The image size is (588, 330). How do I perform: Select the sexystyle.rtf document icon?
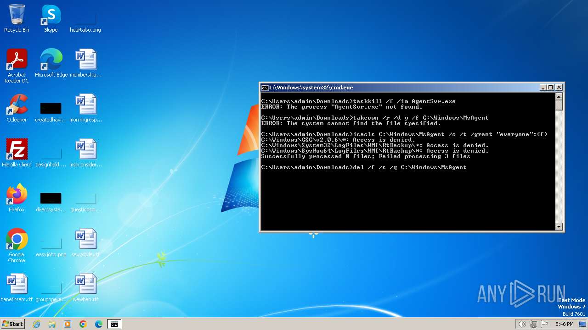click(85, 242)
